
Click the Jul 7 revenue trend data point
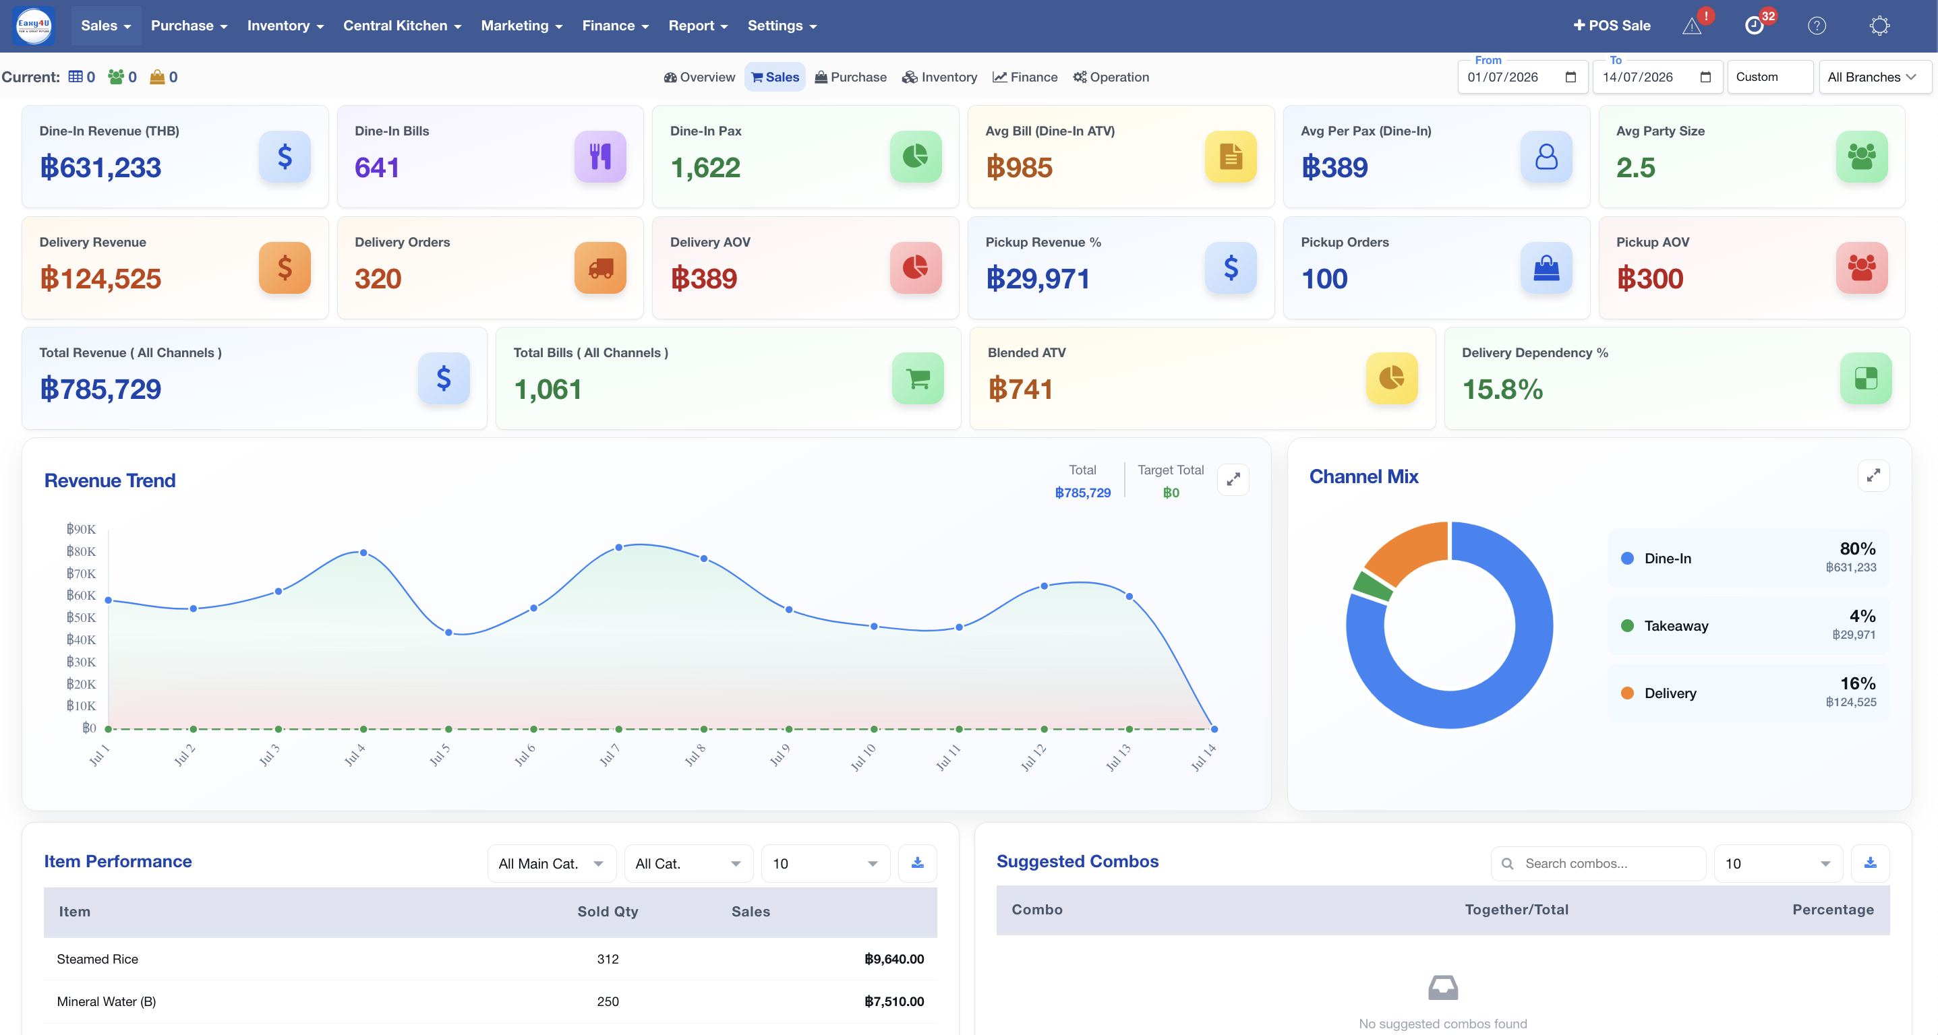click(x=618, y=547)
